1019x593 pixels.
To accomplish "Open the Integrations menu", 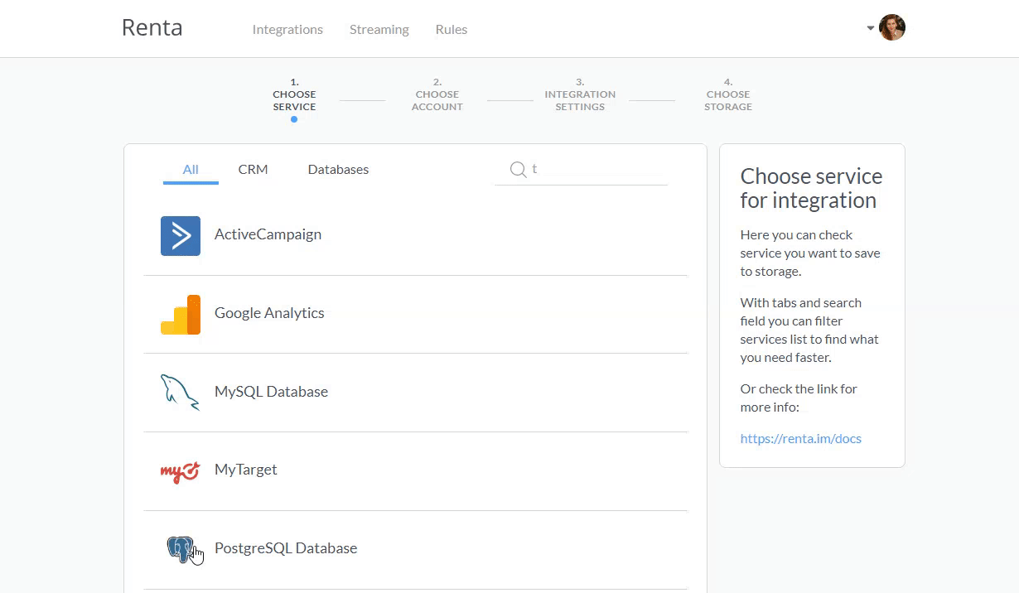I will tap(287, 29).
